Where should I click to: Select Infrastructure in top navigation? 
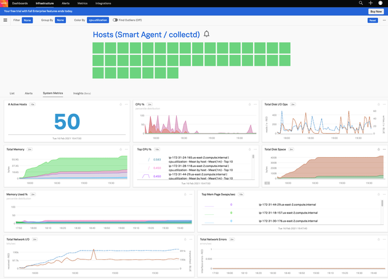[x=44, y=3]
